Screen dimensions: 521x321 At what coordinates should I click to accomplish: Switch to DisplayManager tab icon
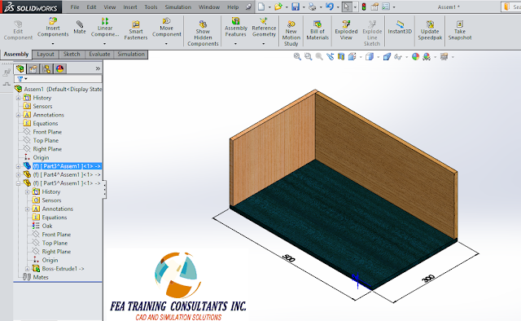click(59, 69)
